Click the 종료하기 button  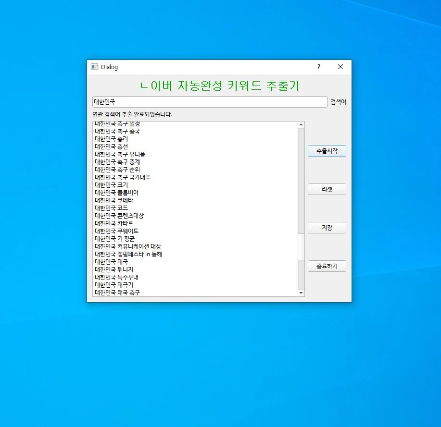[327, 266]
